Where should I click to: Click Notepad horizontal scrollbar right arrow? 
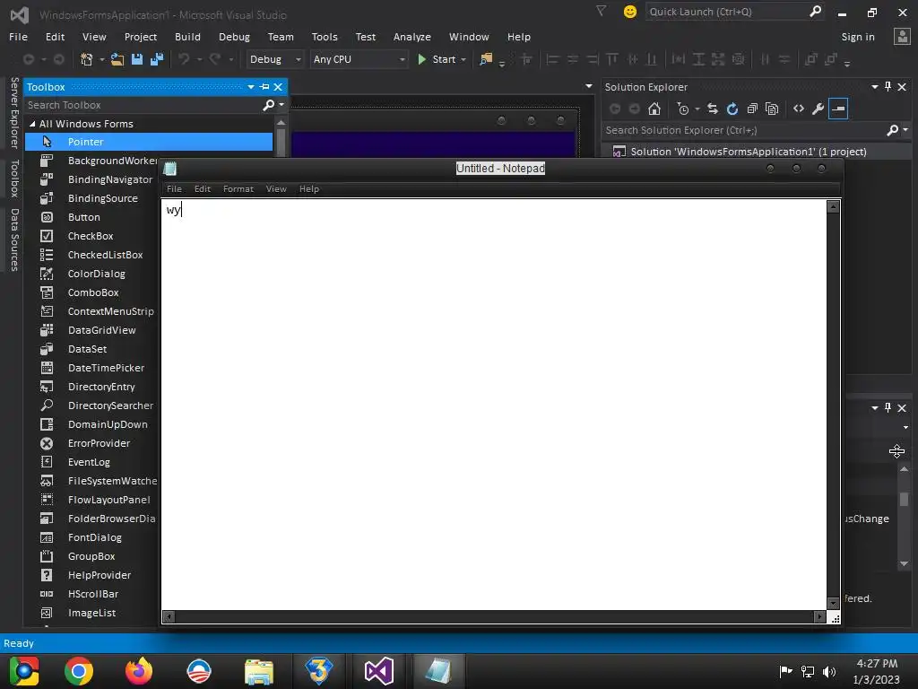tap(819, 616)
